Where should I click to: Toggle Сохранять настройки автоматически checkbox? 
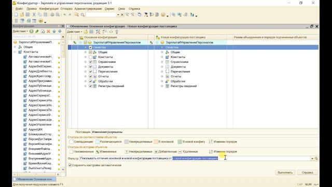pyautogui.click(x=70, y=165)
